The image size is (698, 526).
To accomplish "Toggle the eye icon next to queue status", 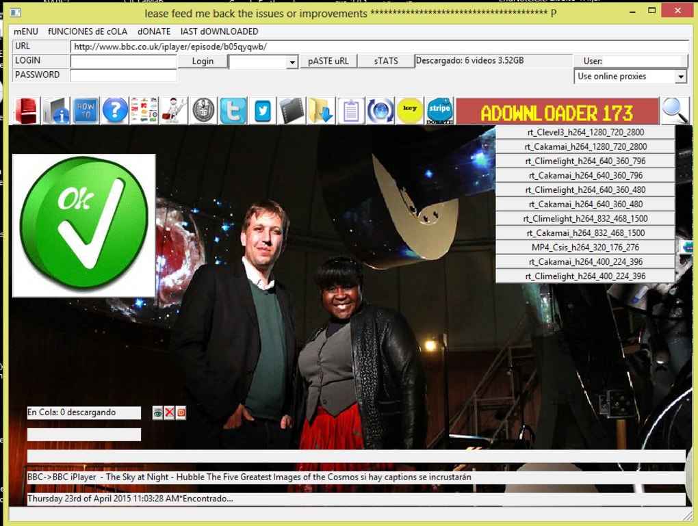I will (157, 412).
